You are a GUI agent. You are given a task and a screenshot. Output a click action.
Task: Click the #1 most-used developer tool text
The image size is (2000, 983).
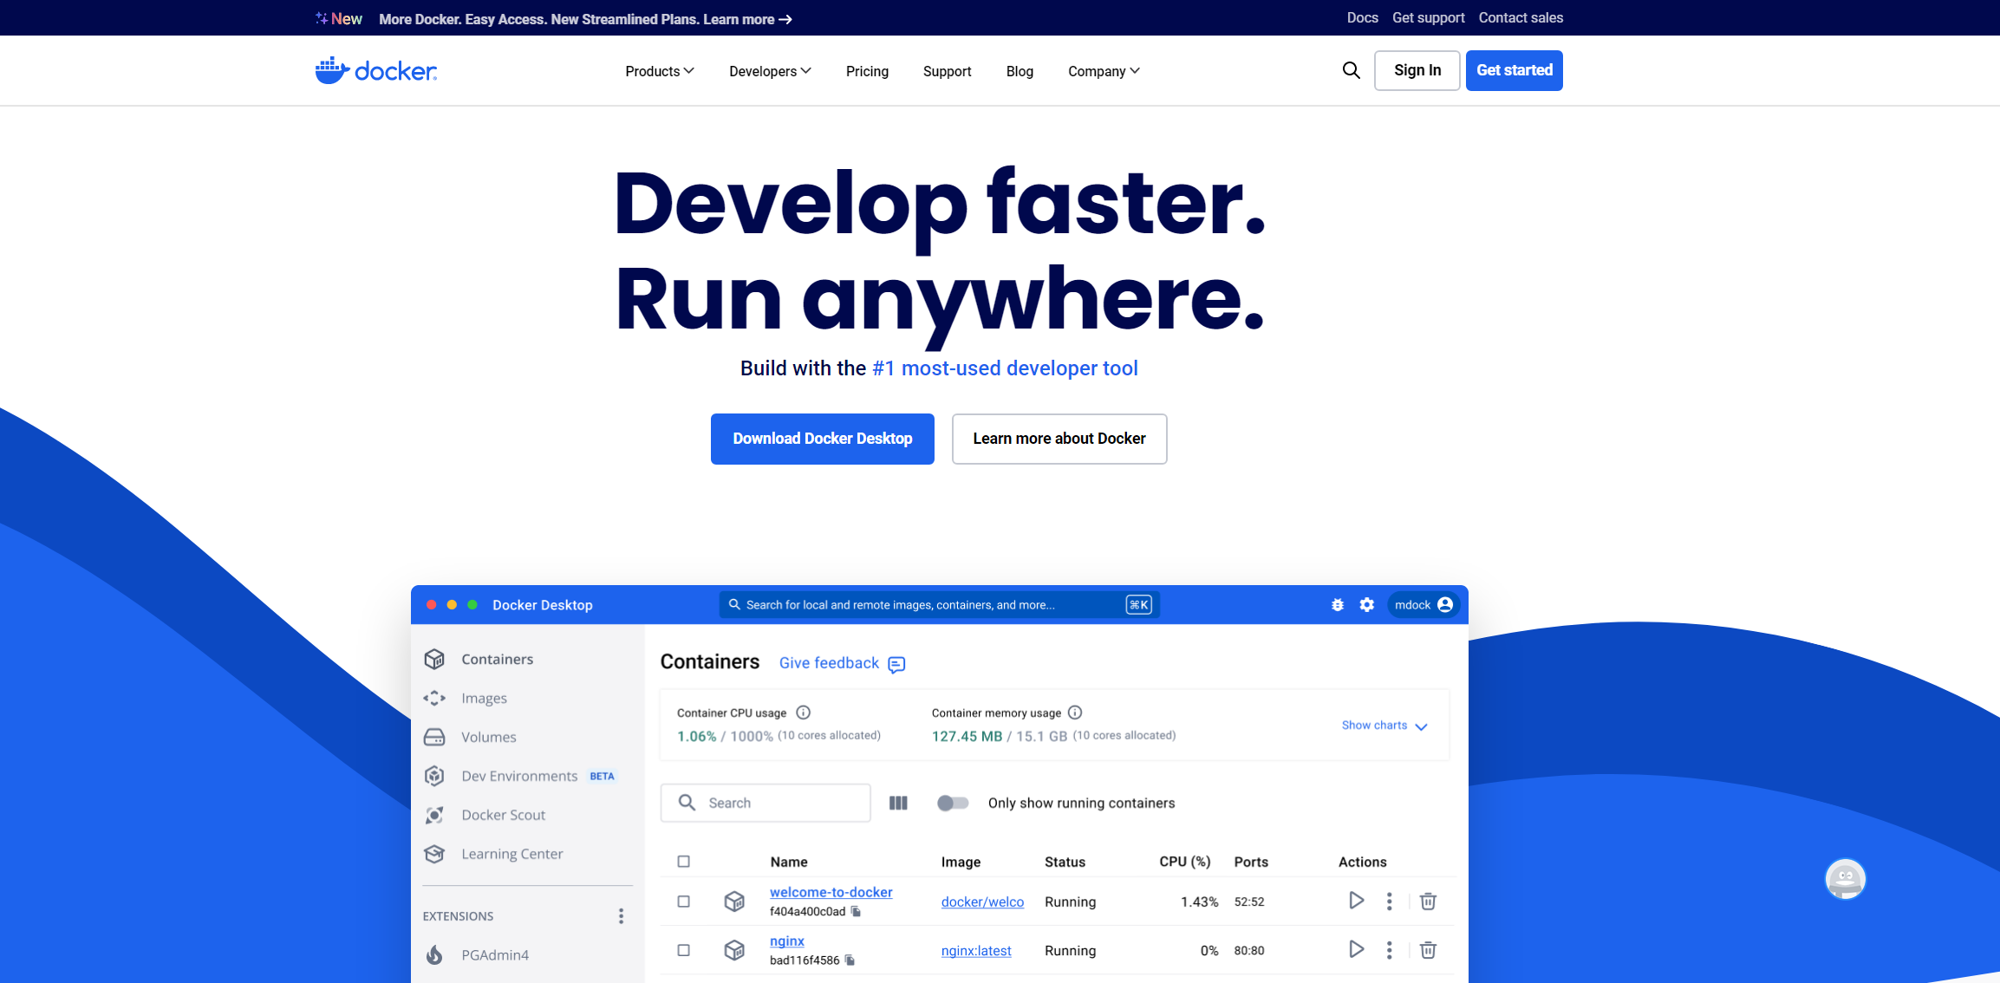click(x=1005, y=368)
